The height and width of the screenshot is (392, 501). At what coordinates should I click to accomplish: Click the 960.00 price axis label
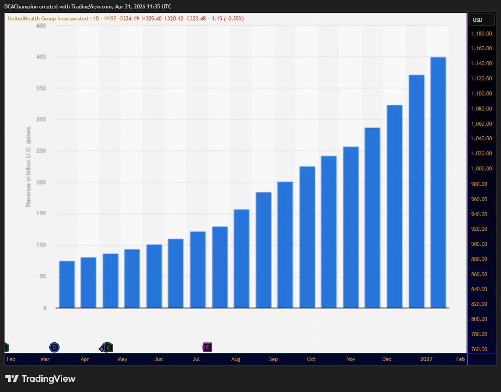479,199
